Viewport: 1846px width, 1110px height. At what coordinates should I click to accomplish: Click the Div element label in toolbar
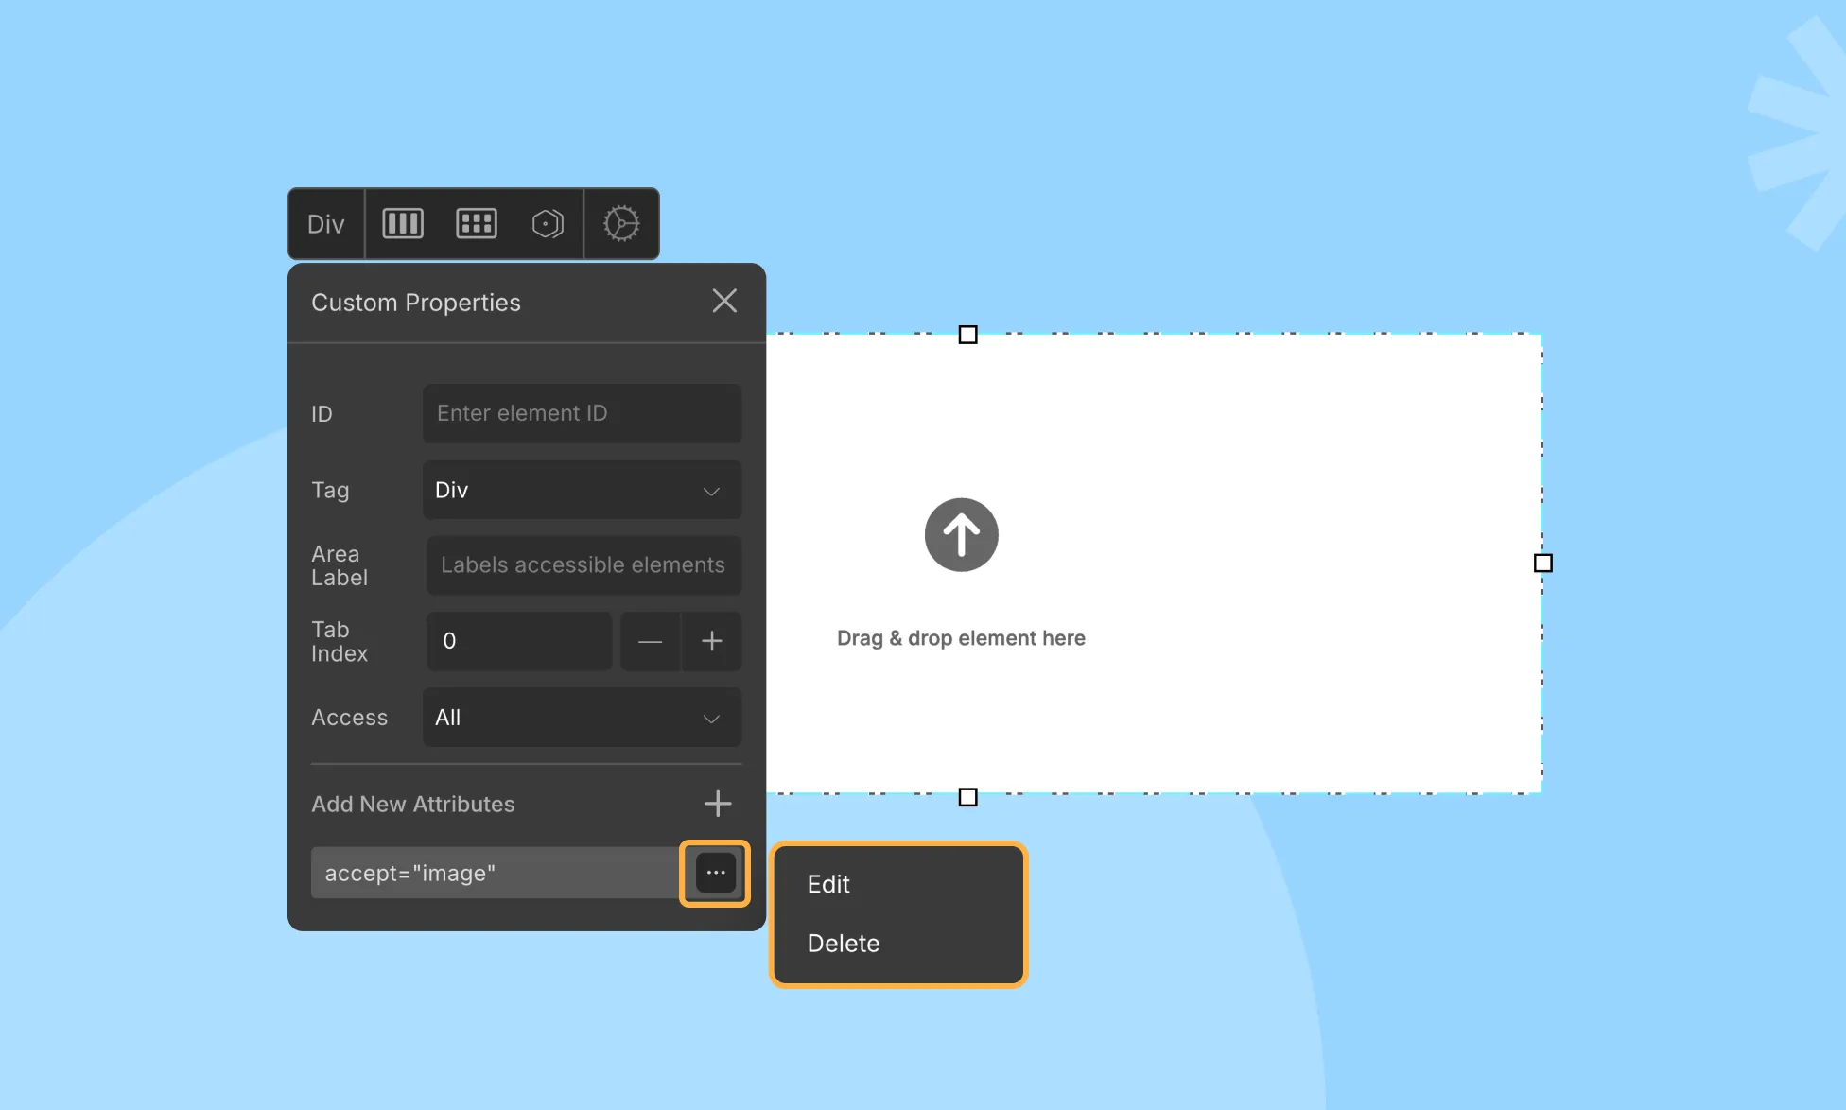325,223
